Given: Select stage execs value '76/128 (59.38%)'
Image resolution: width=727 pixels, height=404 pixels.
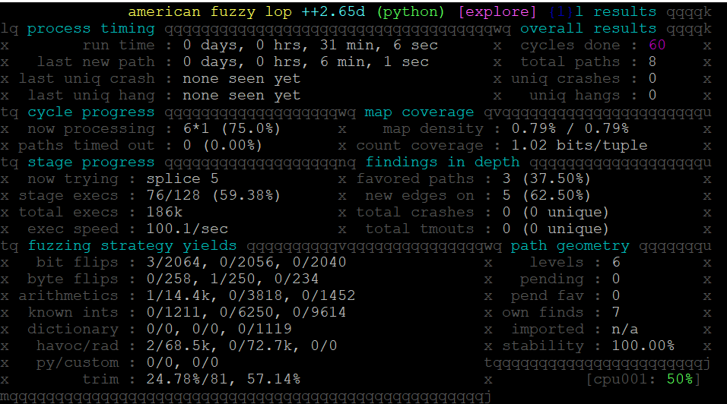Looking at the screenshot, I should point(214,195).
